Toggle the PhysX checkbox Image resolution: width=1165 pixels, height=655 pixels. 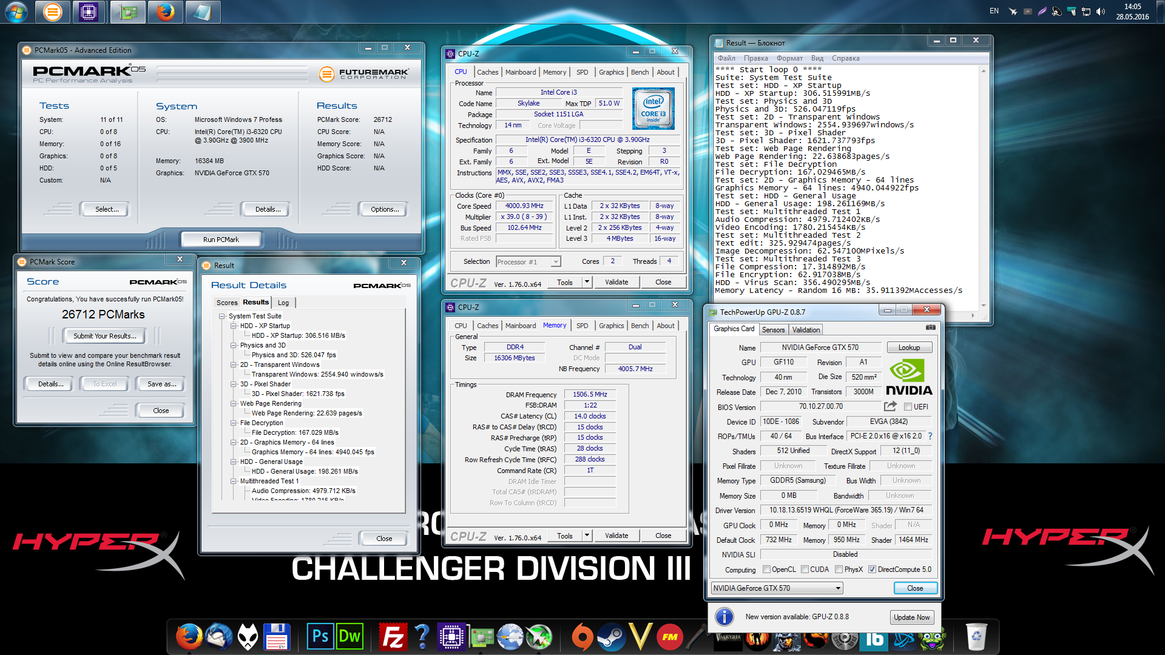coord(839,569)
